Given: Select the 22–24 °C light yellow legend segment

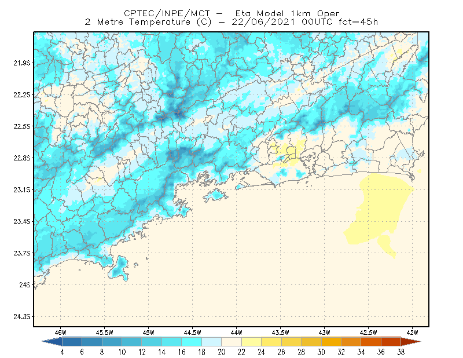Looking at the screenshot, I should tap(252, 342).
